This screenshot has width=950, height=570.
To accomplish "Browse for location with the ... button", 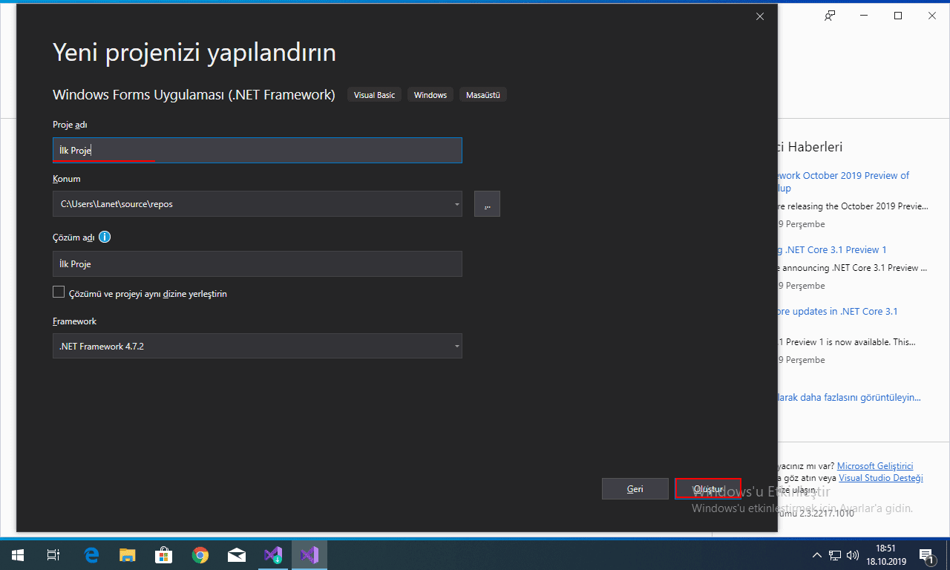I will tap(487, 204).
